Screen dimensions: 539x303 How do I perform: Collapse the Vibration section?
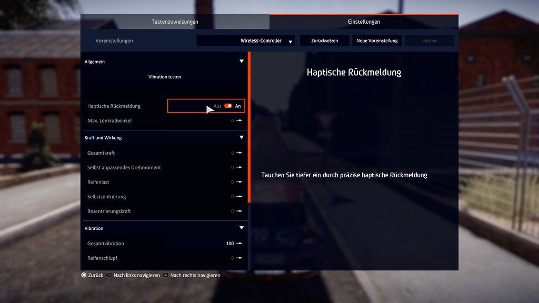242,228
